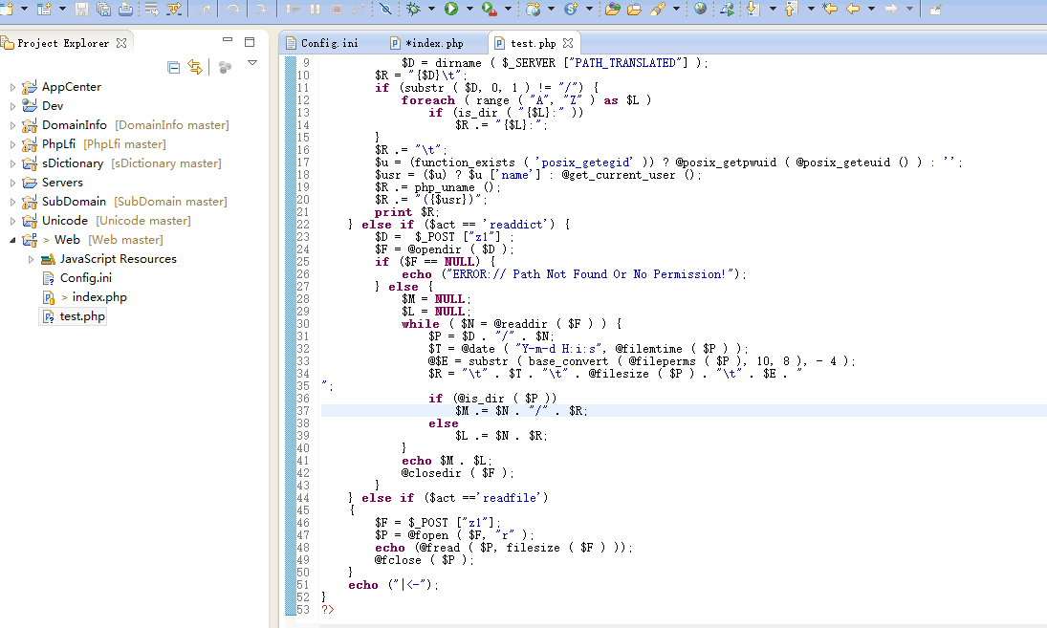Click the New wizard toolbar icon
The width and height of the screenshot is (1047, 628).
click(7, 9)
